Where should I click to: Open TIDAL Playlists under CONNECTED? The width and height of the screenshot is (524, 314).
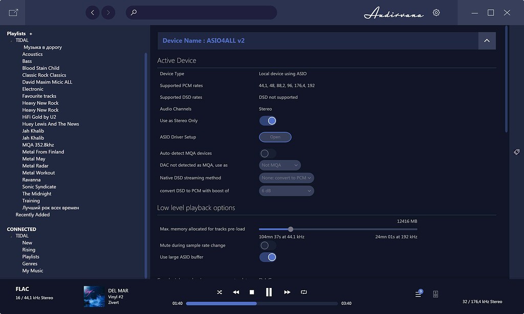coord(31,257)
